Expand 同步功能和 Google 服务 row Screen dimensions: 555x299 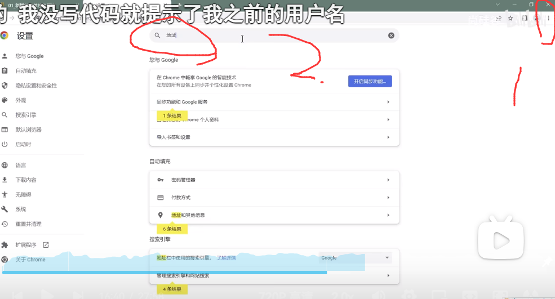click(x=274, y=102)
